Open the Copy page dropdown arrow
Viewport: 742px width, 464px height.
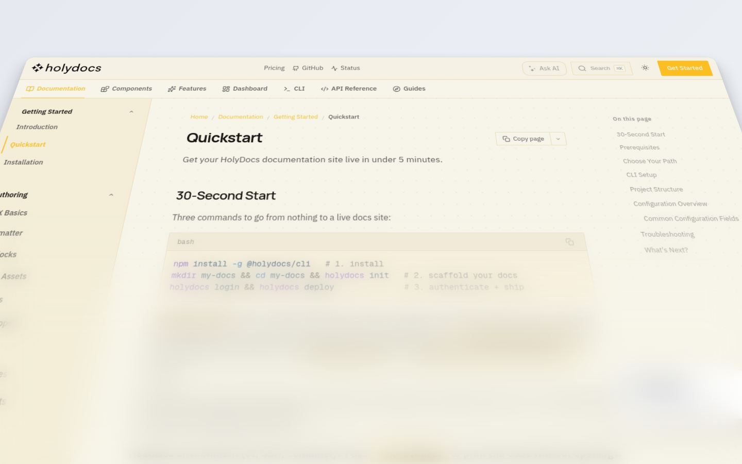point(558,139)
